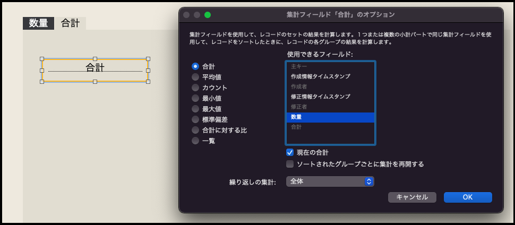Choose the カウント radio option

pos(195,88)
